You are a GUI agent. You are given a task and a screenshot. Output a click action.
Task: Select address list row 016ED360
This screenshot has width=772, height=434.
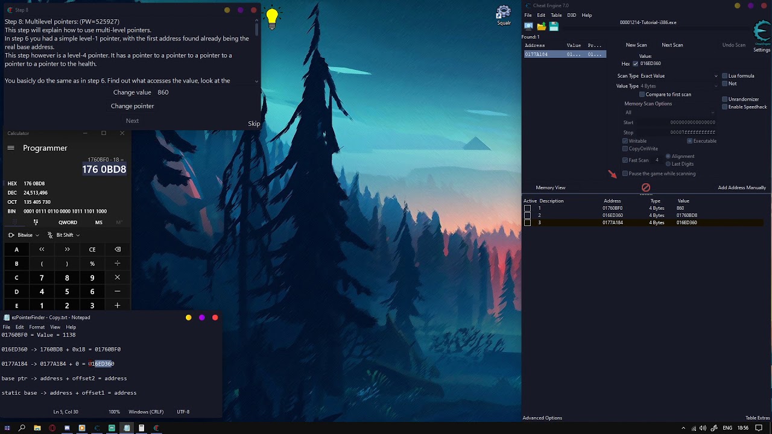point(643,215)
